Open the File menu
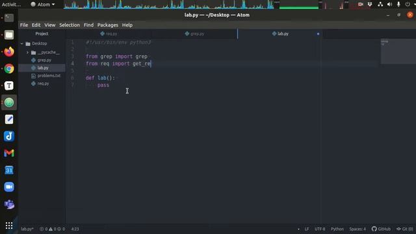The image size is (416, 234). pyautogui.click(x=24, y=25)
